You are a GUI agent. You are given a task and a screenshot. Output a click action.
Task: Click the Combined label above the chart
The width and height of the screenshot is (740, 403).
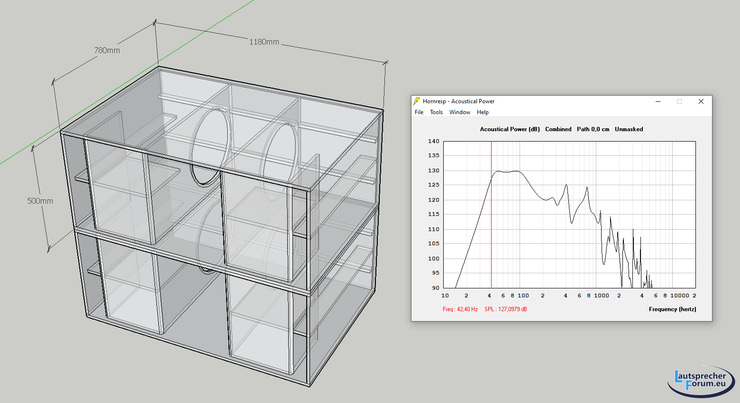(x=558, y=129)
